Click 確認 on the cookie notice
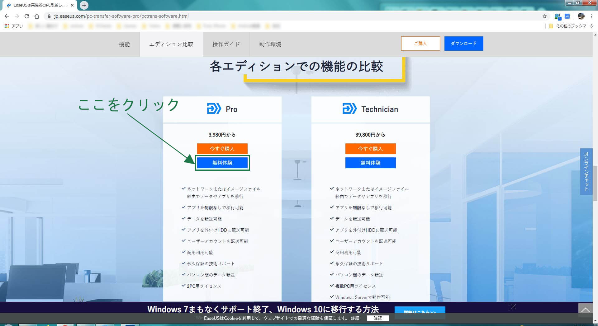Screen dimensions: 598x326 [x=377, y=318]
